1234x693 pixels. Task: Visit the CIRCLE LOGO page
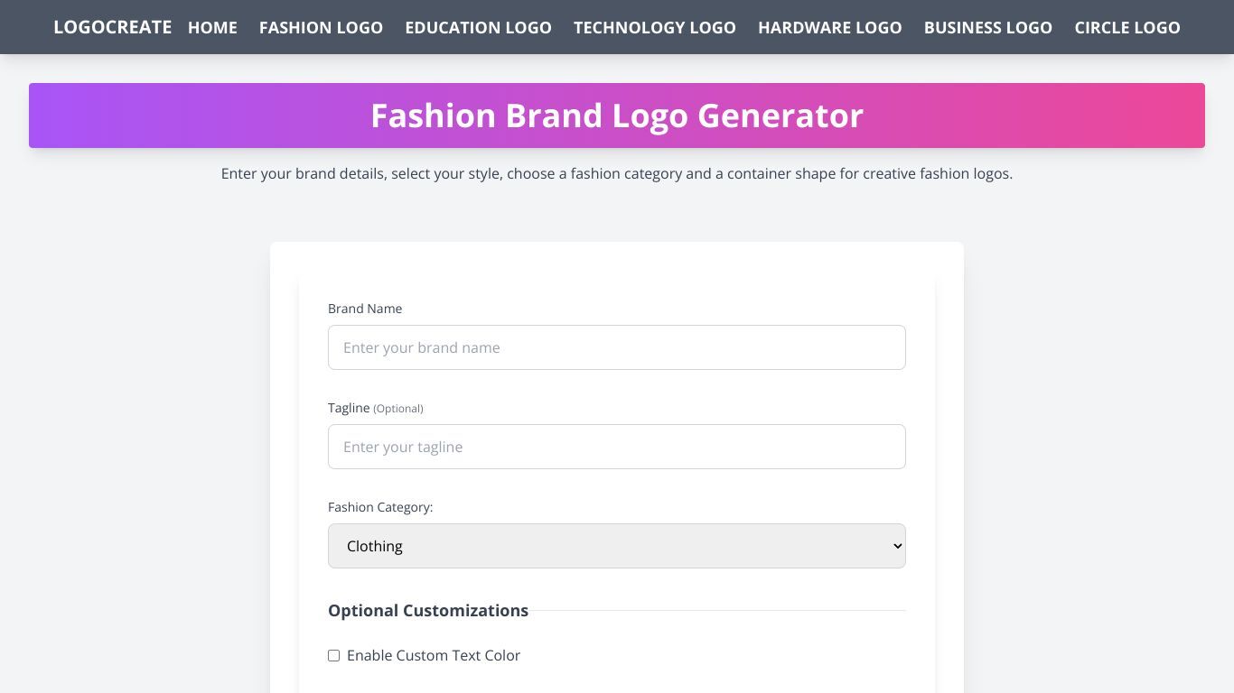coord(1127,28)
